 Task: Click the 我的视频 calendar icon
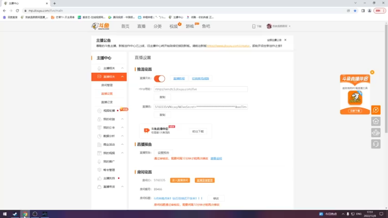[x=99, y=153]
